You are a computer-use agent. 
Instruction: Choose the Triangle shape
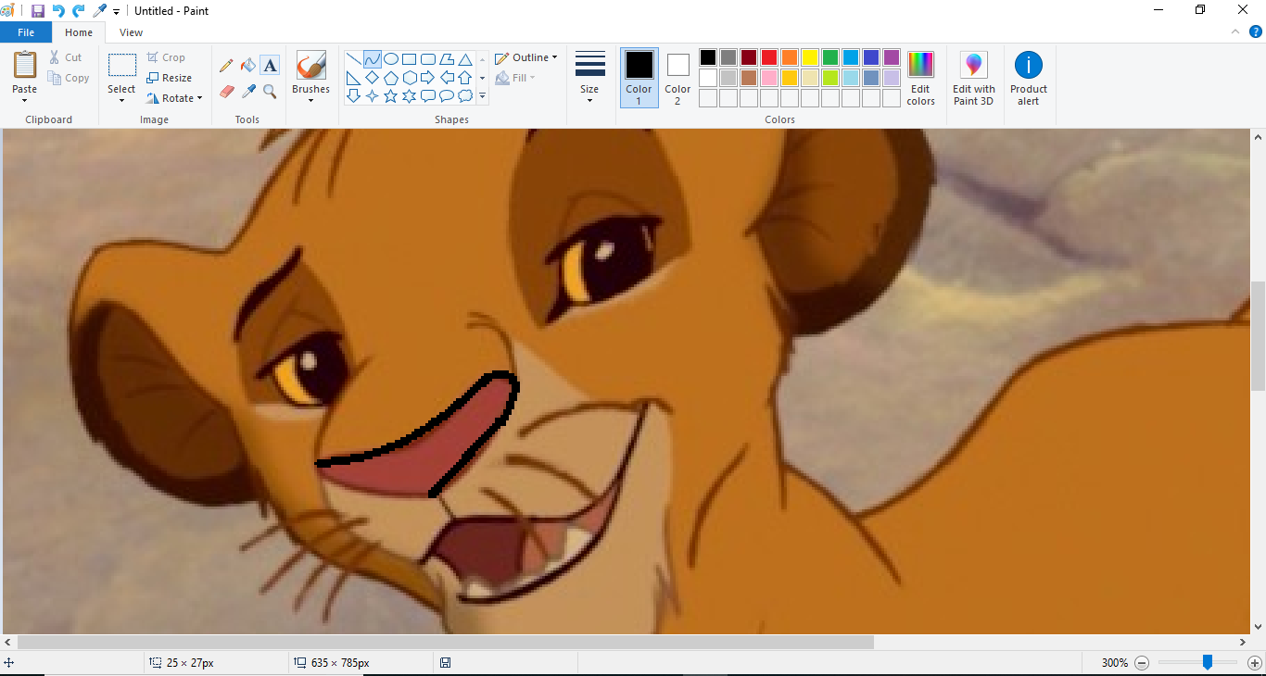tap(465, 59)
